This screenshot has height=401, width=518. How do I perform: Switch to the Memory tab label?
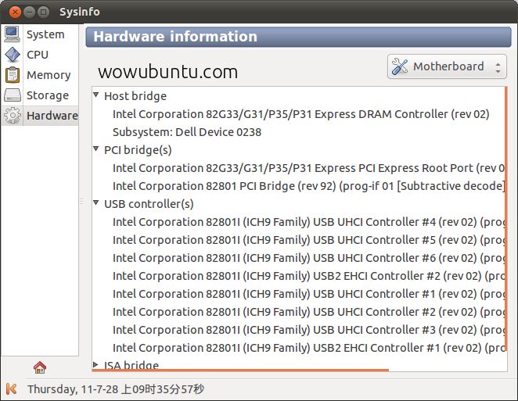(x=49, y=75)
